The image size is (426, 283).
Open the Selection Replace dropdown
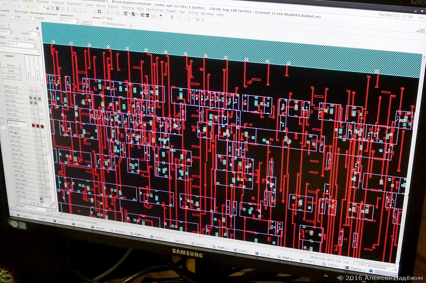tap(70, 21)
